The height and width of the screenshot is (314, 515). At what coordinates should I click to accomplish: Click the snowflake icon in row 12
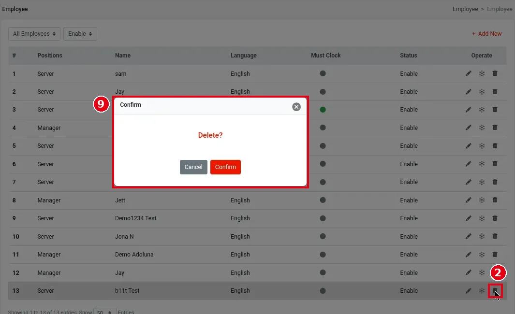click(482, 272)
